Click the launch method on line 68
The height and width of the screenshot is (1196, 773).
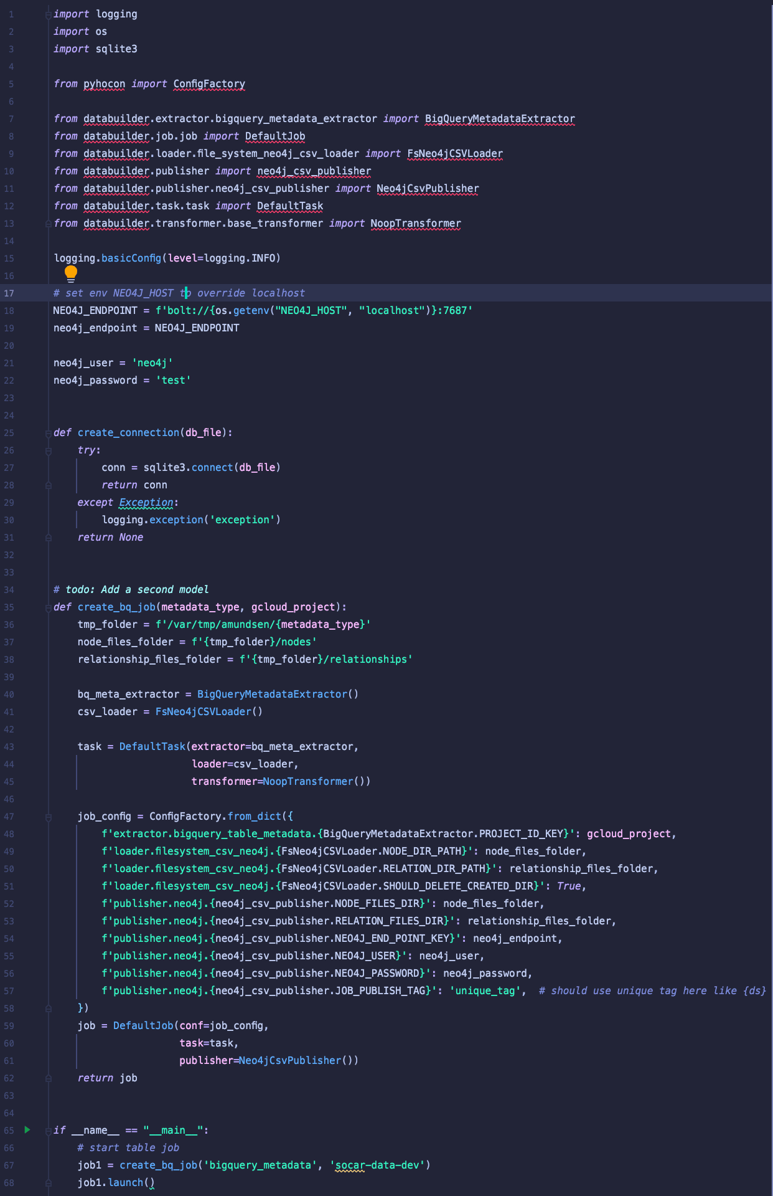pos(126,1182)
